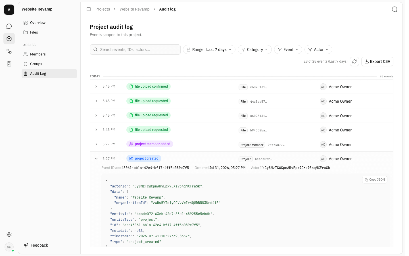Click the Website Revamp sidebar title
The height and width of the screenshot is (256, 409).
point(37,9)
